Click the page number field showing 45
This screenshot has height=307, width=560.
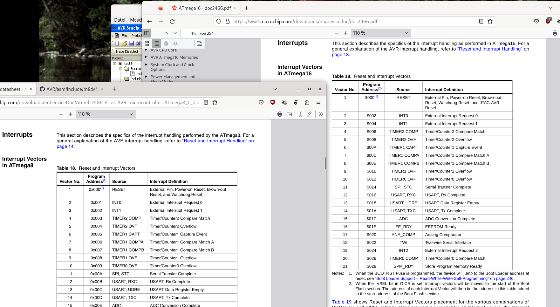tap(189, 33)
